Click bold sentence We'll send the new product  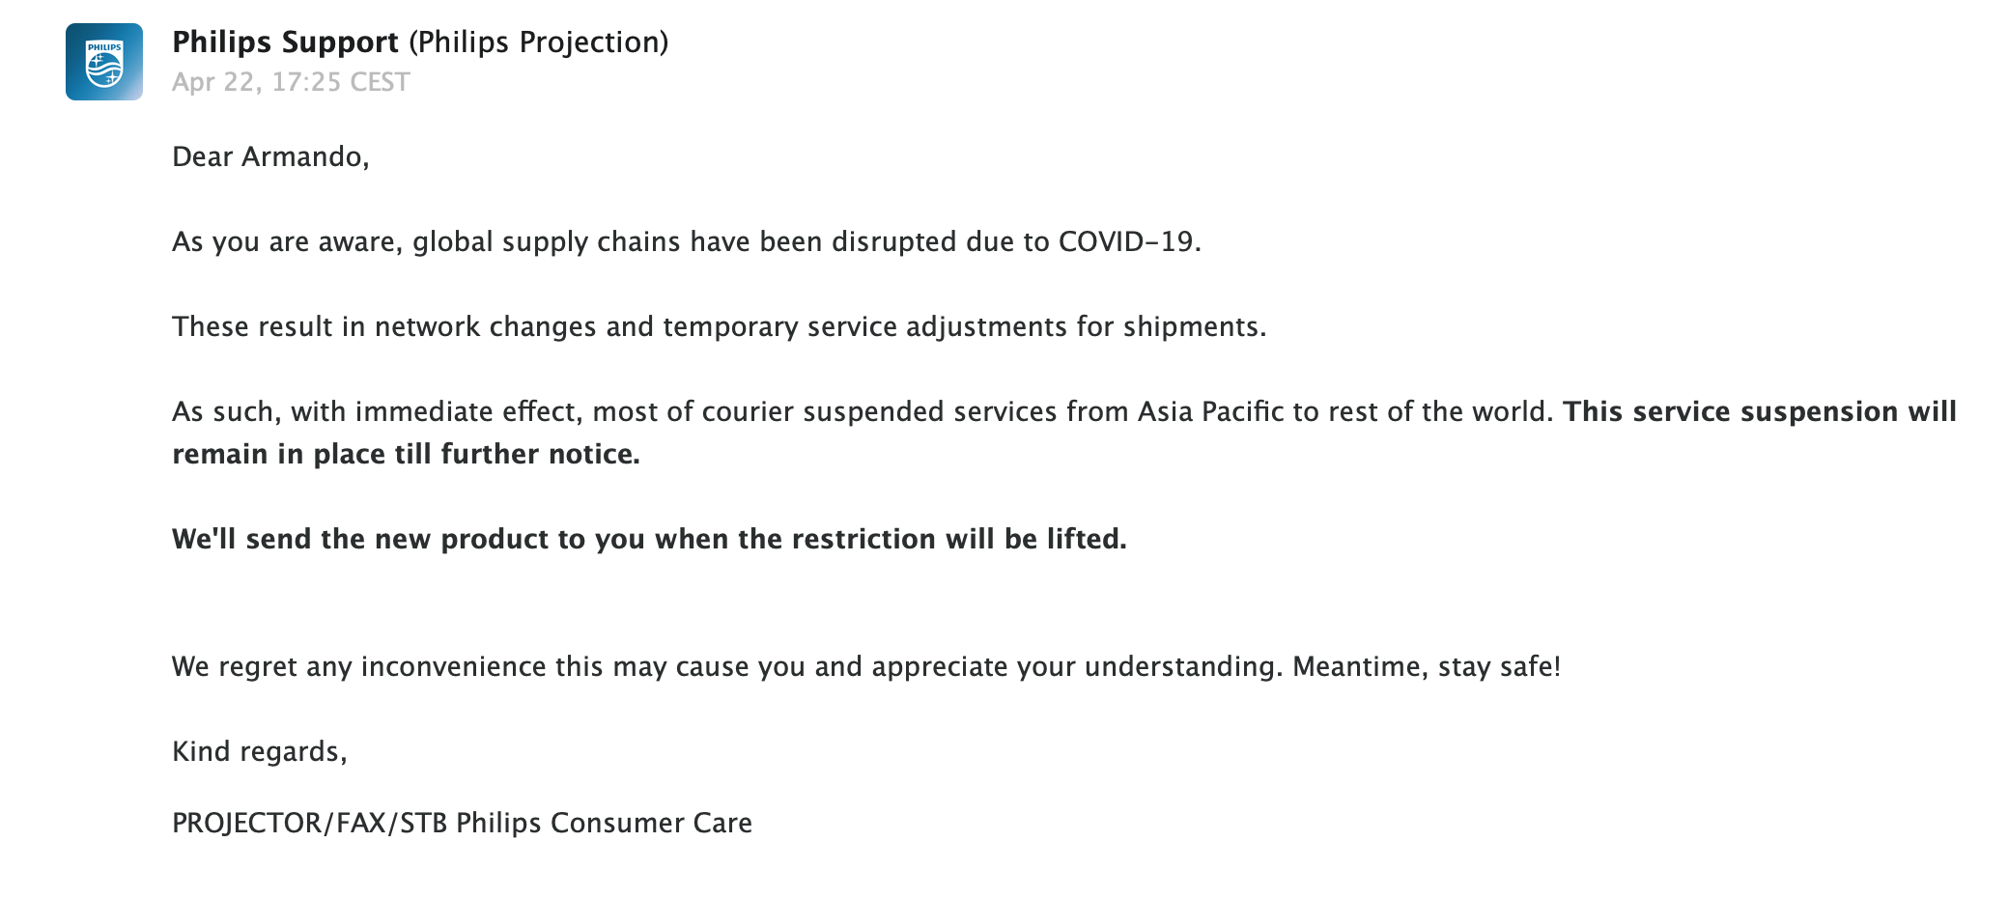(x=649, y=539)
